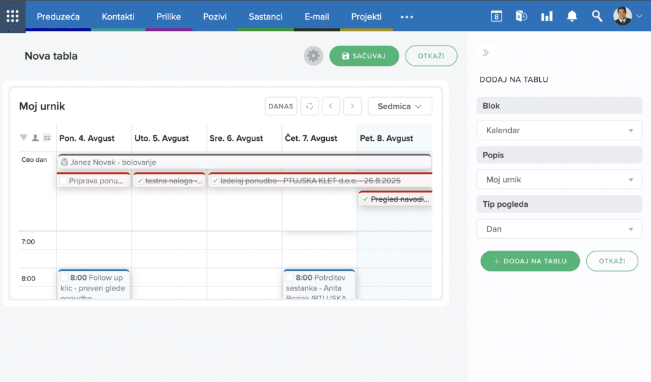Screen dimensions: 651x382
Task: Expand the calendar filter triangle
Action: pos(24,138)
